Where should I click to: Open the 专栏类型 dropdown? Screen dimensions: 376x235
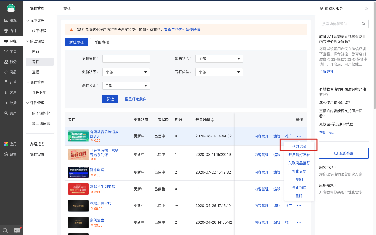click(219, 72)
